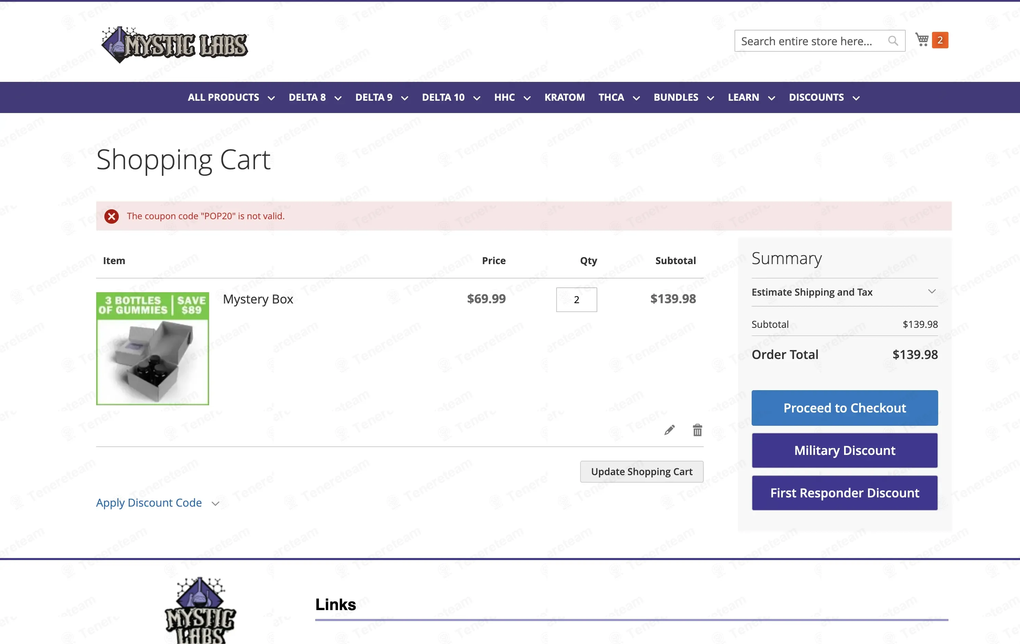This screenshot has width=1020, height=644.
Task: Expand the HHC chevron
Action: [x=527, y=98]
